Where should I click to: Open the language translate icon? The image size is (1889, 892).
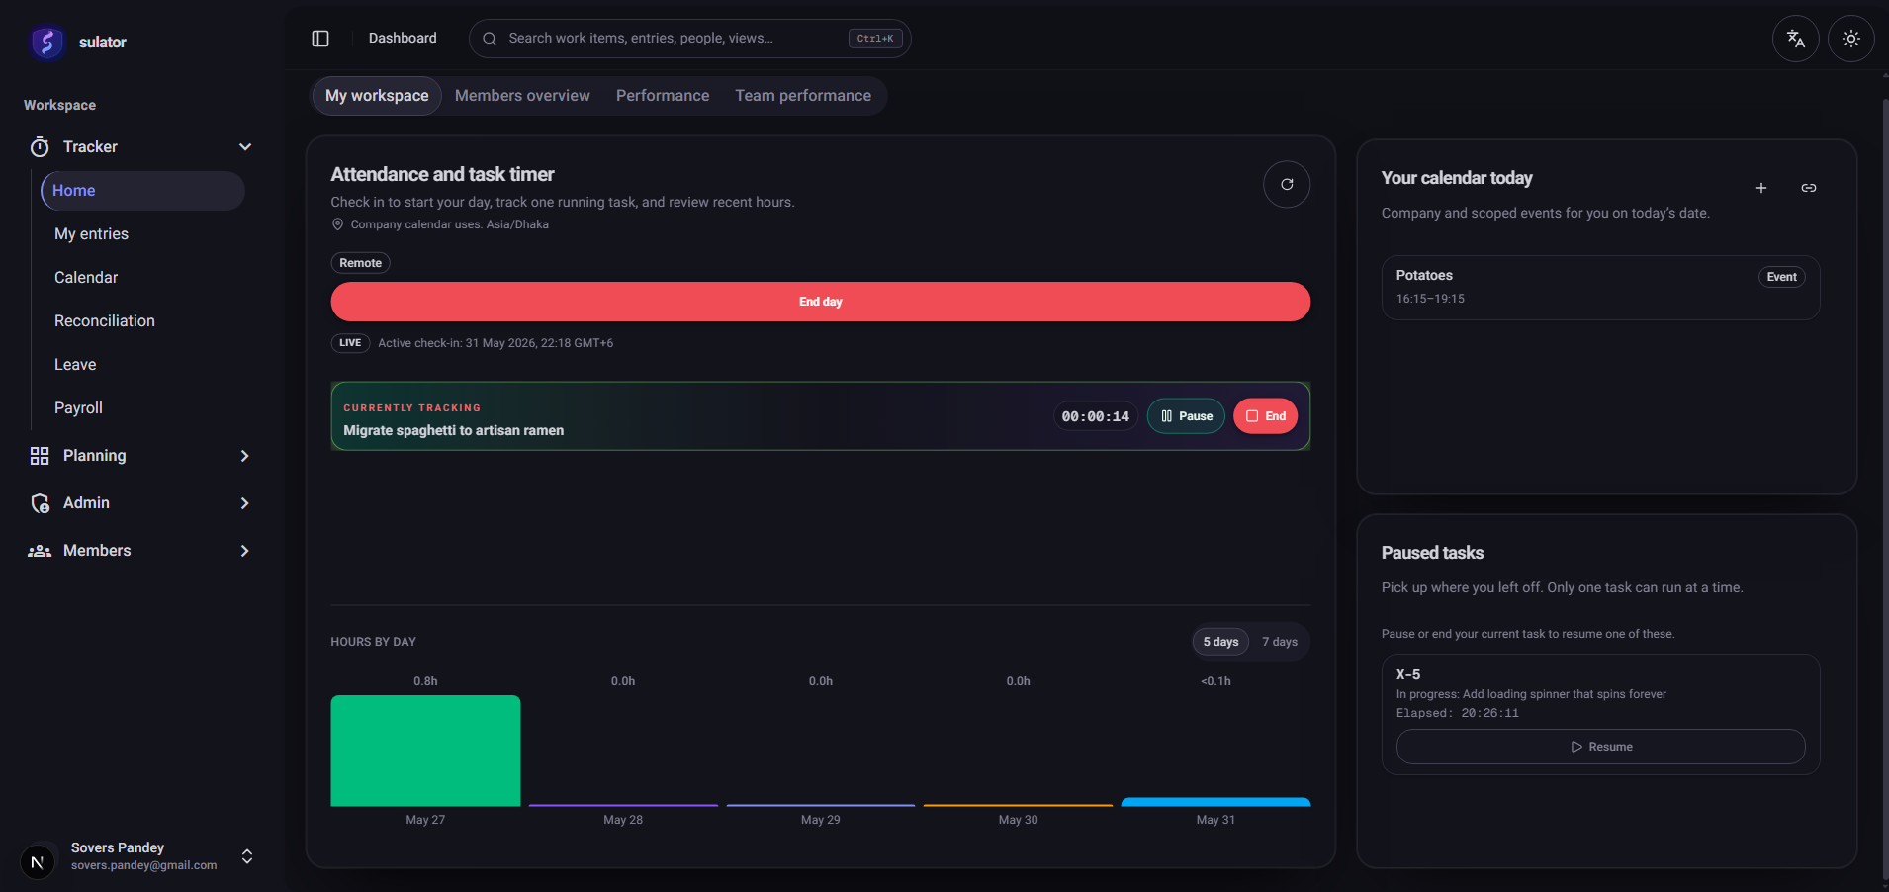[1796, 39]
